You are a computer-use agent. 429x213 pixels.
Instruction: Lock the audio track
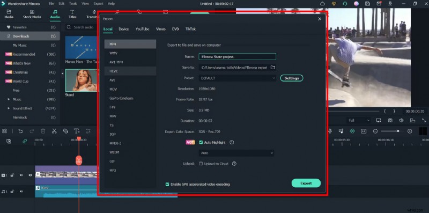point(12,192)
